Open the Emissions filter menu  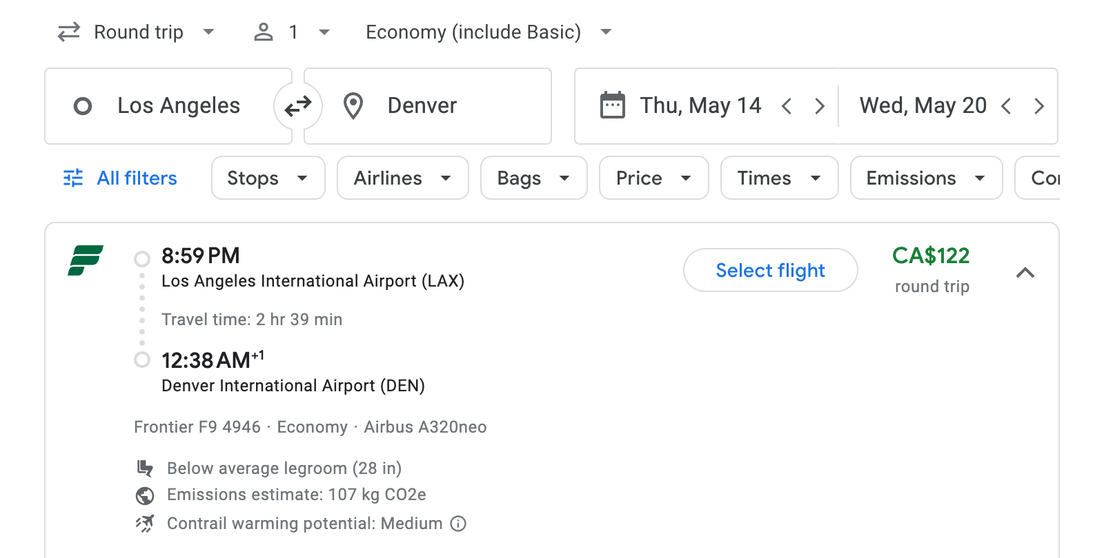(925, 178)
